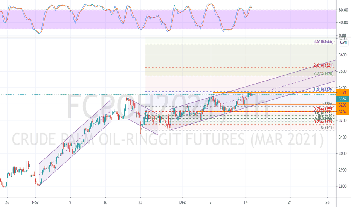Select the 3299 orange price label
351x207 pixels.
click(343, 105)
